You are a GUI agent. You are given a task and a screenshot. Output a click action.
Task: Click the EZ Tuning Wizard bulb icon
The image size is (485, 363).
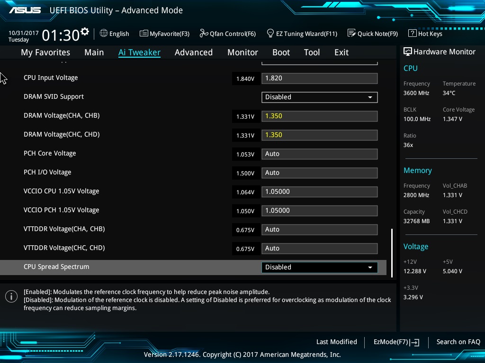[270, 33]
